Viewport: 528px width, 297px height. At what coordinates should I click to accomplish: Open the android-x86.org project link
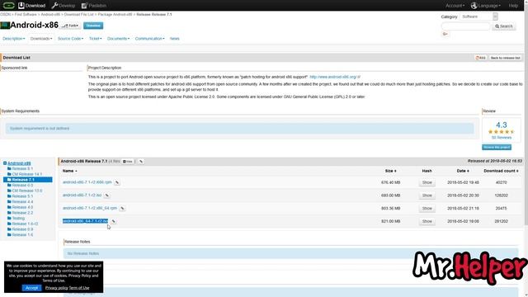coord(335,77)
